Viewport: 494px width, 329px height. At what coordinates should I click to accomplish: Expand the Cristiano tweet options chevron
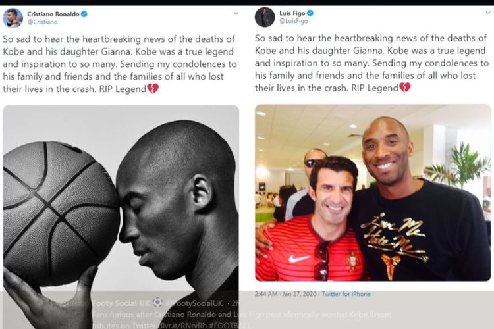tap(236, 14)
